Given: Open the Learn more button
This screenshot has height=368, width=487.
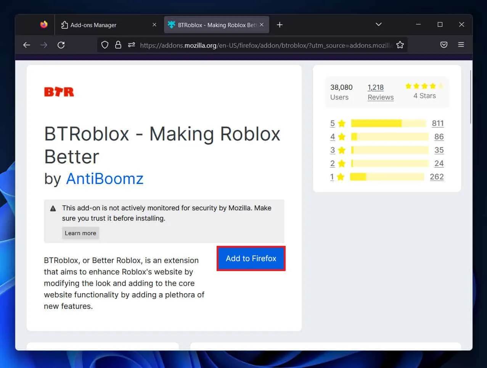Looking at the screenshot, I should pos(80,233).
